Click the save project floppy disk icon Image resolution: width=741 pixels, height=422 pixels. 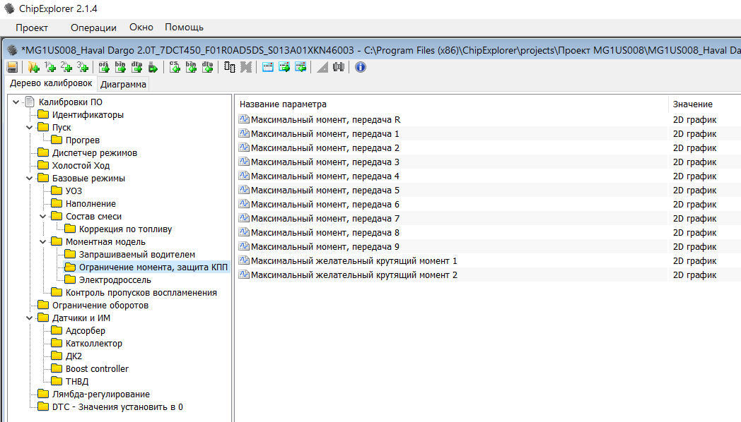pyautogui.click(x=12, y=67)
